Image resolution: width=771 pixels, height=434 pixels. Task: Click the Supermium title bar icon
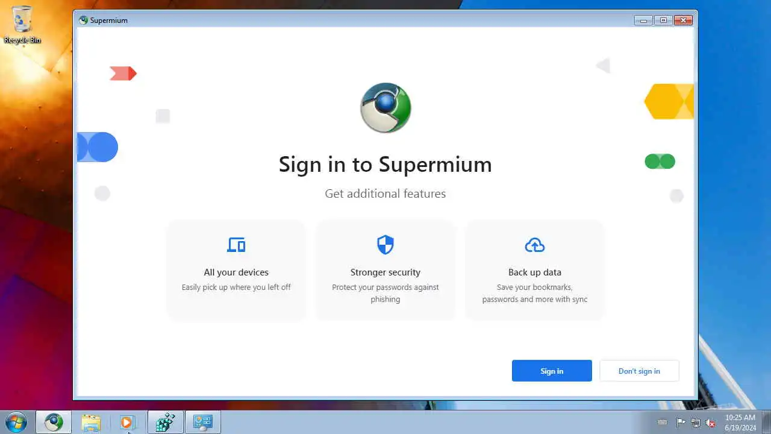pos(83,20)
